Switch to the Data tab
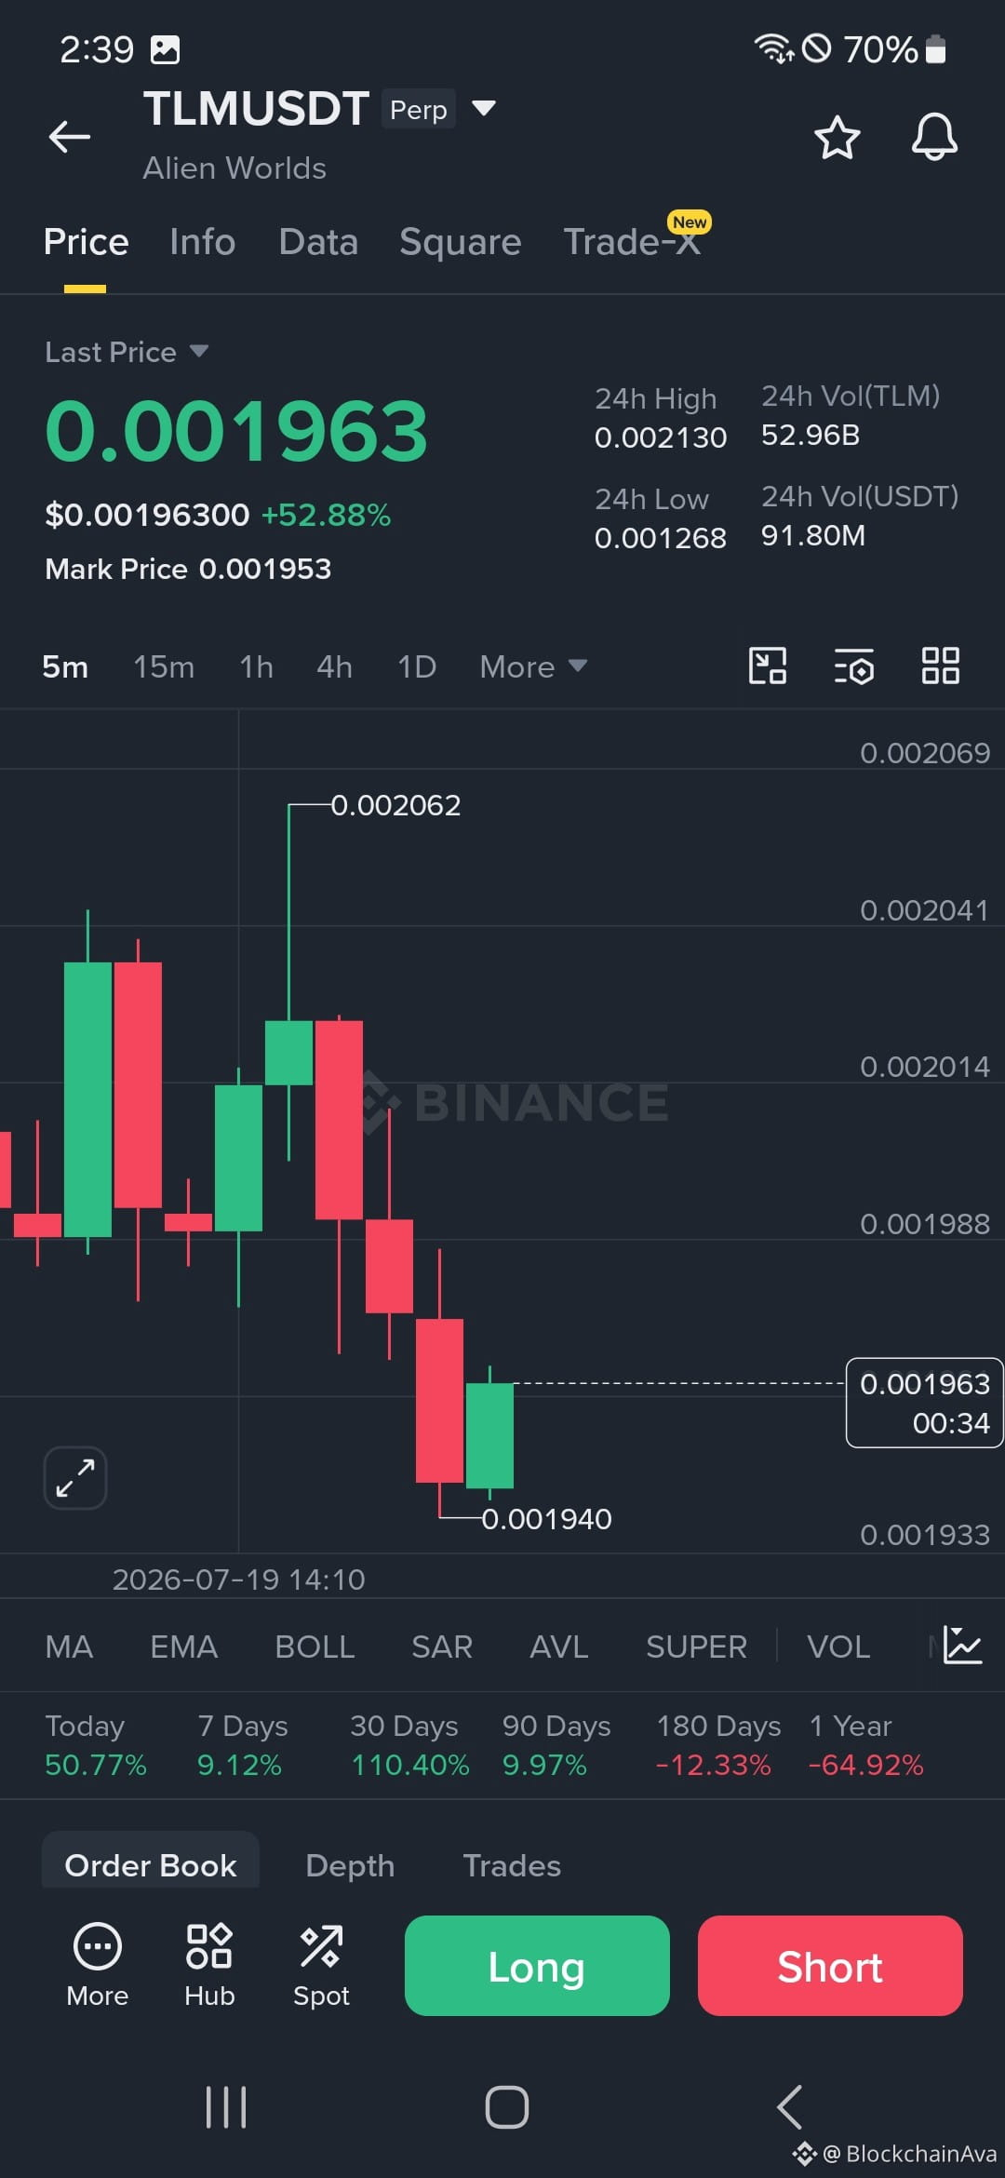The width and height of the screenshot is (1005, 2178). 318,242
